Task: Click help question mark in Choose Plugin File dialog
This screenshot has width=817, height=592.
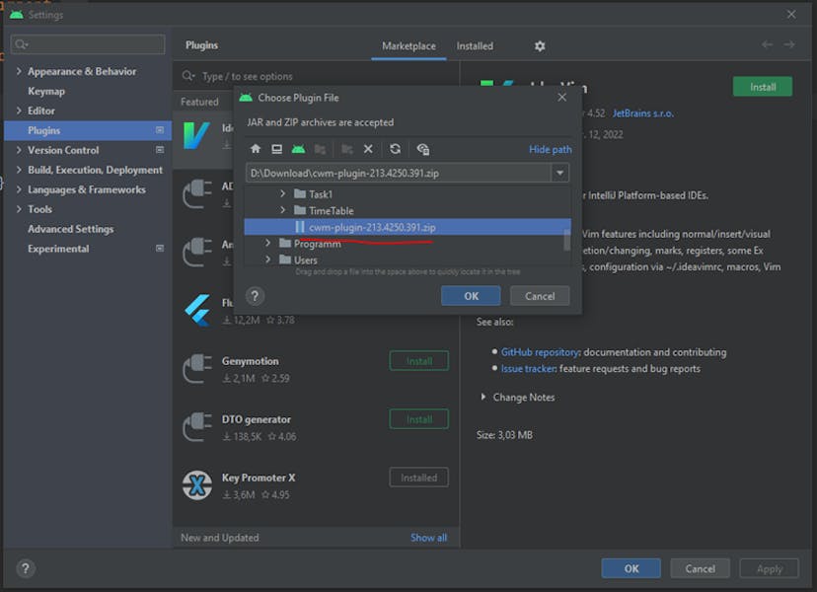Action: pyautogui.click(x=255, y=296)
